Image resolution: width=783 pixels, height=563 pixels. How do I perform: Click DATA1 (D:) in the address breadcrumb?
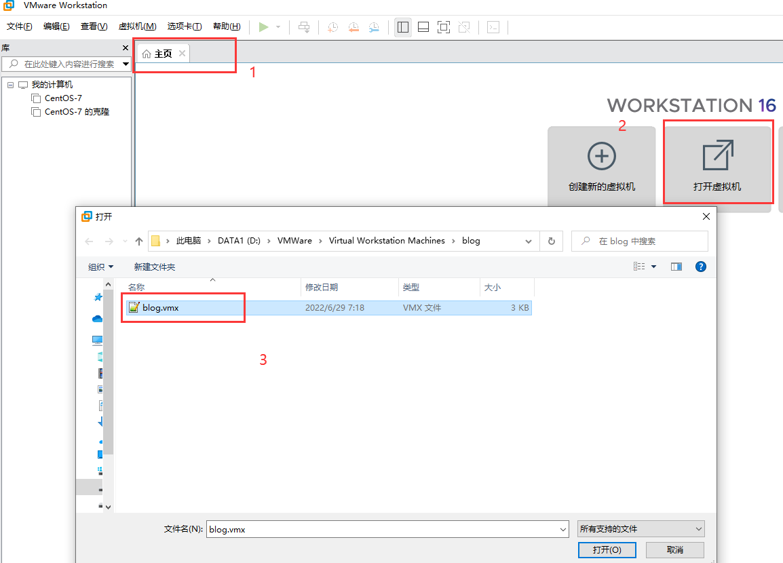point(240,241)
